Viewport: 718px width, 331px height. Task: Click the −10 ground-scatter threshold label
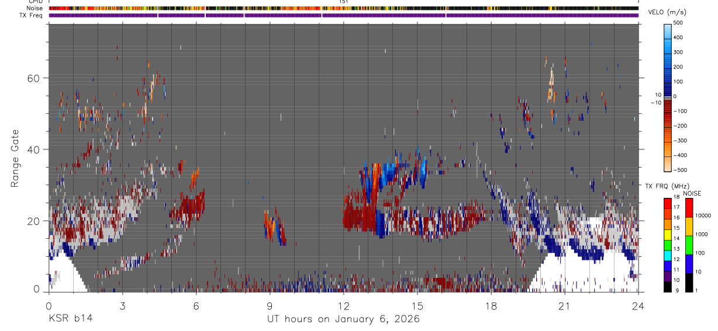[x=656, y=102]
